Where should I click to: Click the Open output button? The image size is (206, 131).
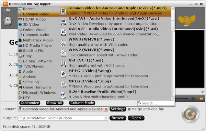[136, 118]
